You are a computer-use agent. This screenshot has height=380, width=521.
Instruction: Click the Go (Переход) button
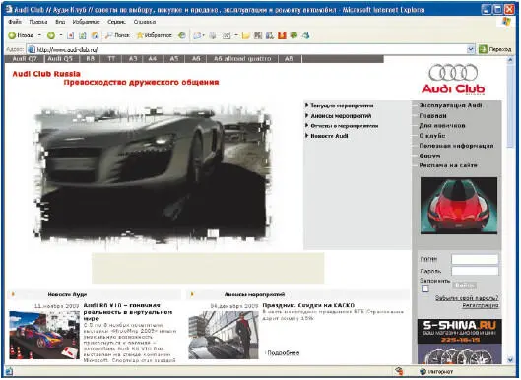click(495, 49)
